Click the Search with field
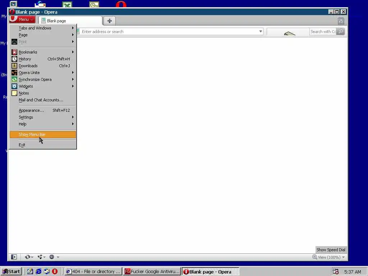 323,32
